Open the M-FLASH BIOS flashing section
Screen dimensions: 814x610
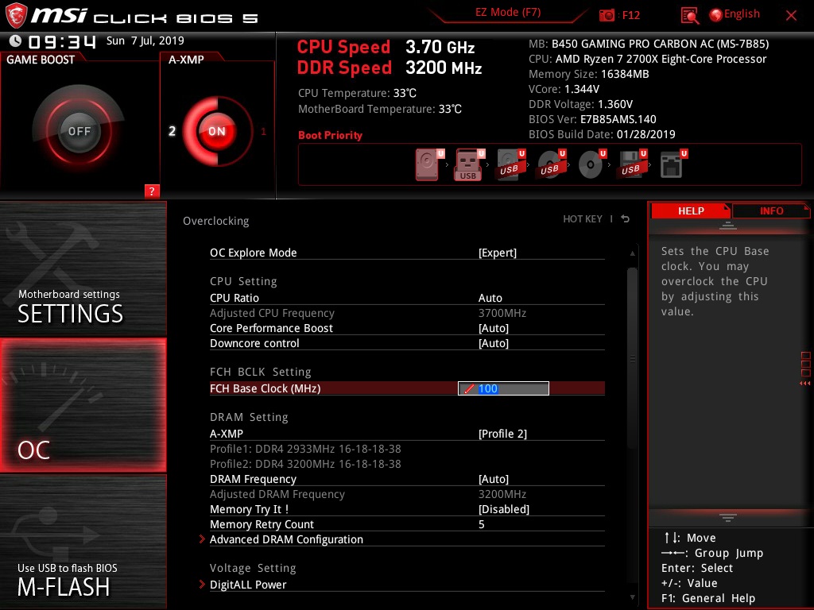click(x=83, y=542)
